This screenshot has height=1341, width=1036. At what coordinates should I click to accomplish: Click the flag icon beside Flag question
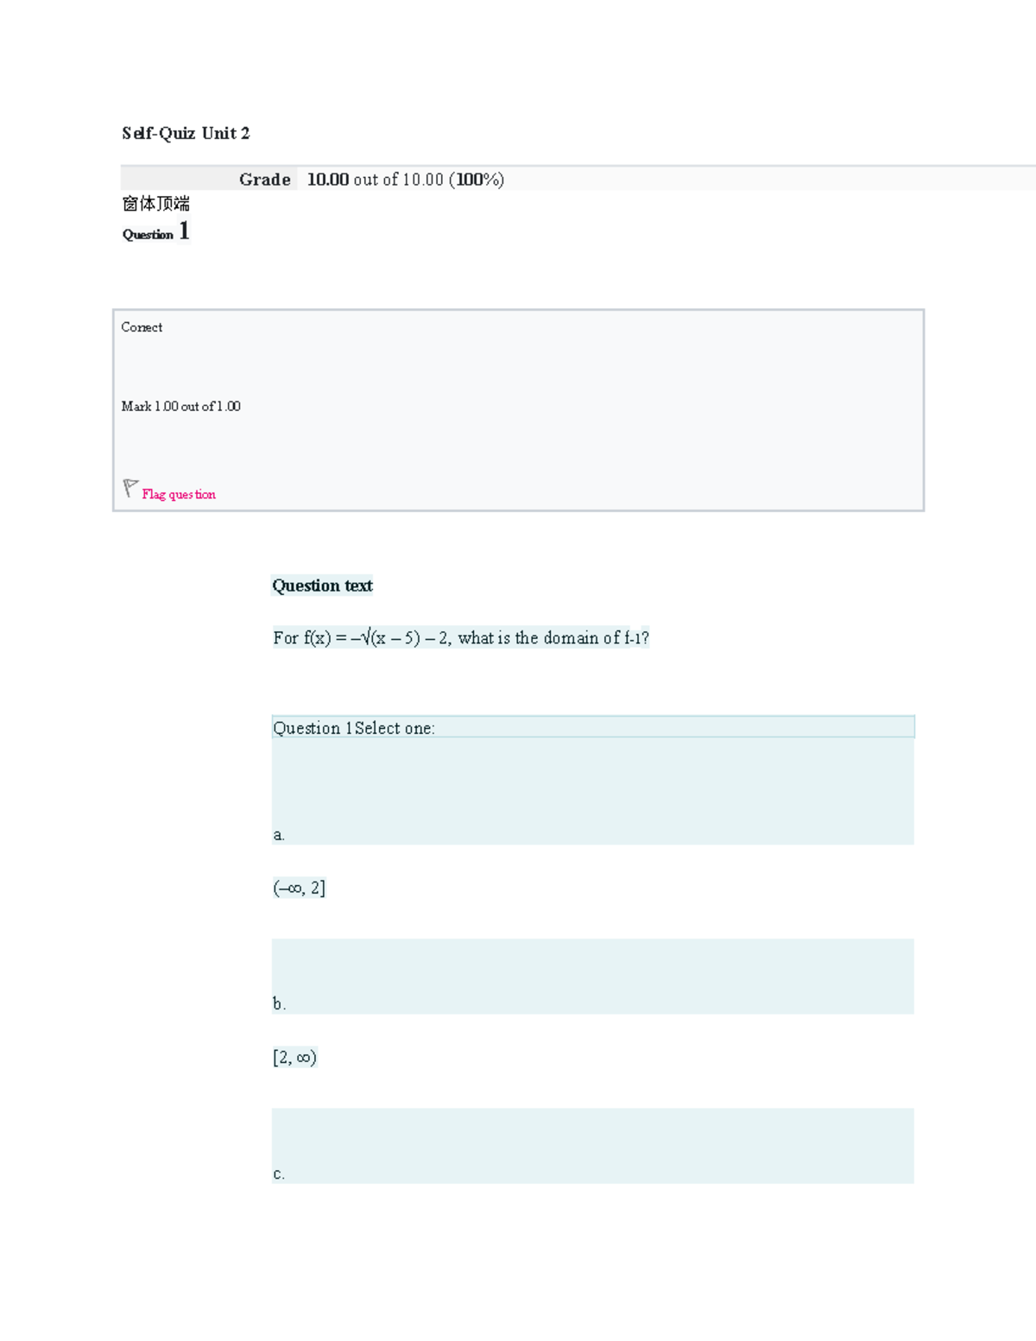[x=130, y=489]
